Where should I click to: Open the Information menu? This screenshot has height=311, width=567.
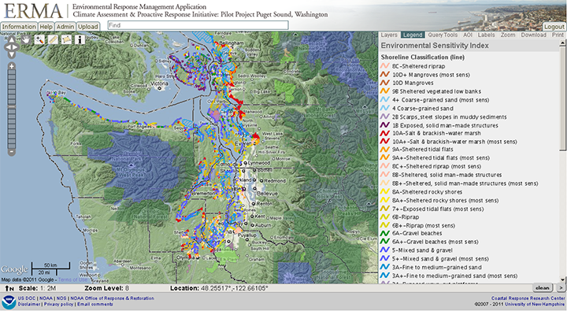click(19, 27)
